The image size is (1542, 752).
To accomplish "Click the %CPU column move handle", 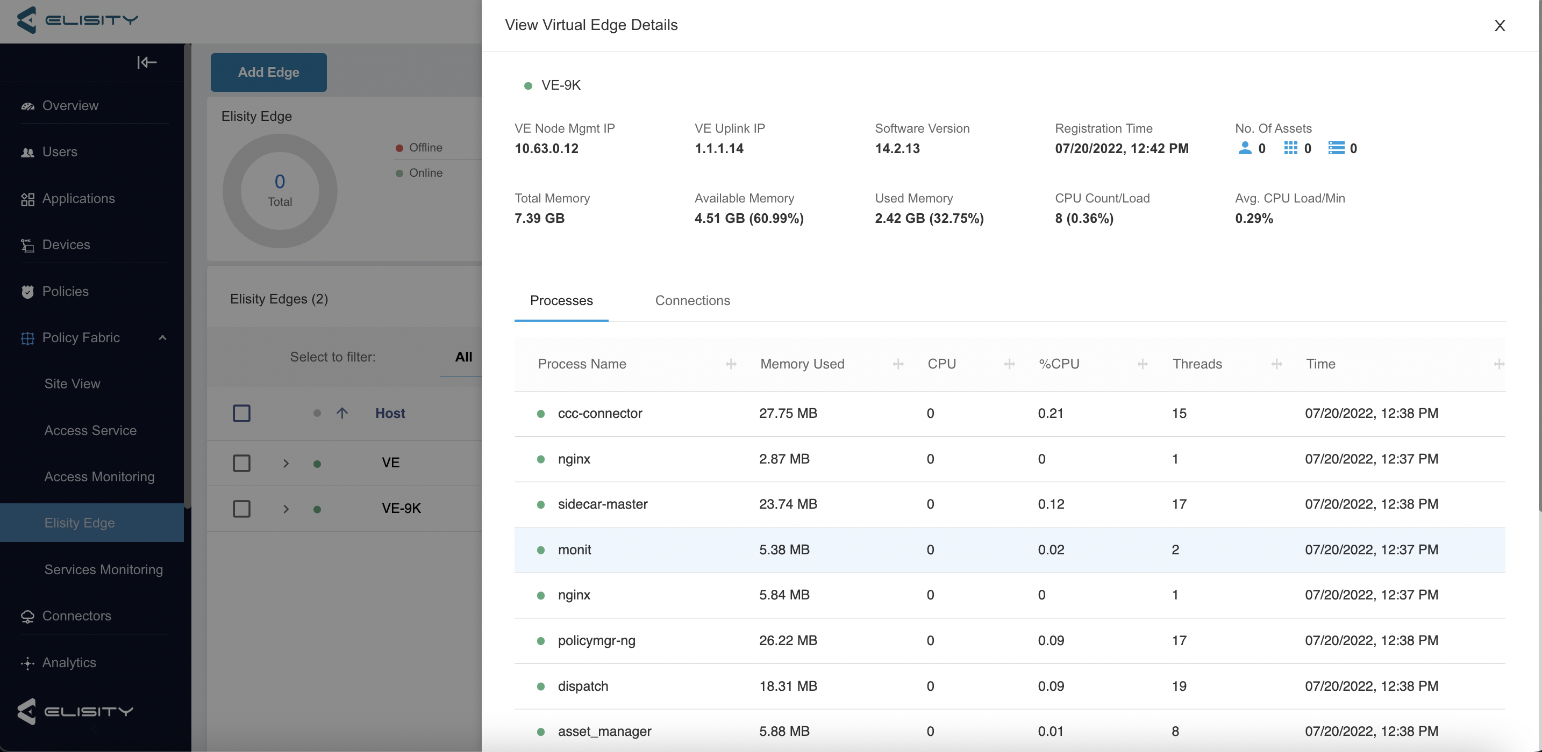I will (x=1142, y=364).
